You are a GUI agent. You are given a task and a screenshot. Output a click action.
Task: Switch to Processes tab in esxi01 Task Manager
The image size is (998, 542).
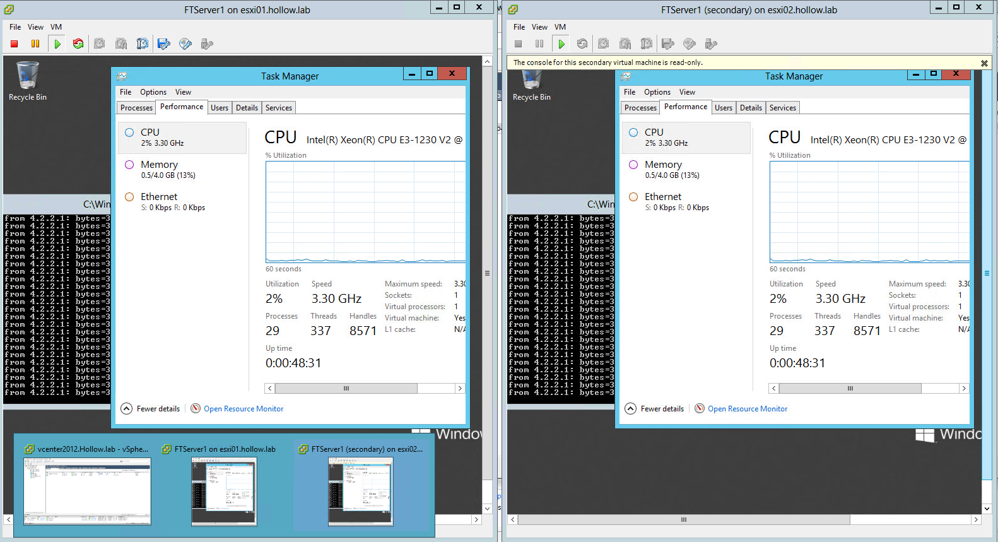[136, 108]
